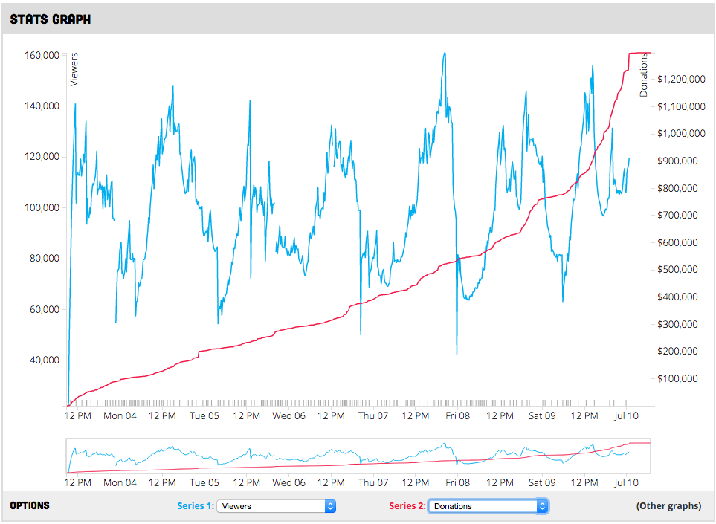This screenshot has height=524, width=716.
Task: Click the OPTIONS label in bottom bar
Action: [30, 505]
